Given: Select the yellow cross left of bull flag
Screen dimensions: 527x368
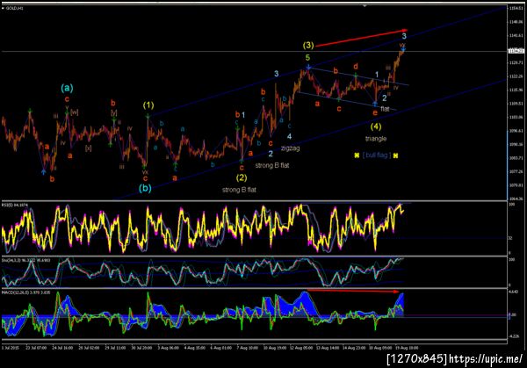Looking at the screenshot, I should click(357, 155).
